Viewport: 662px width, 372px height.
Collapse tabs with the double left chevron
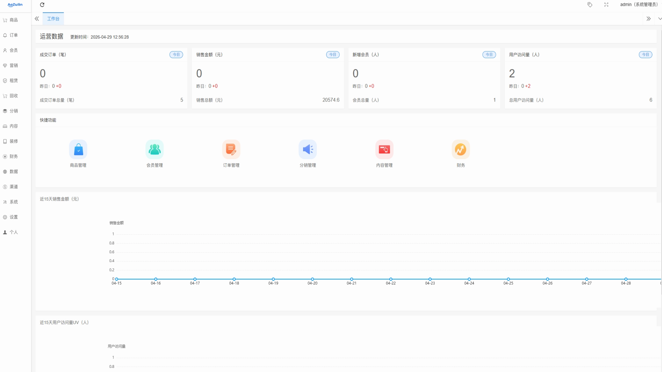(37, 19)
